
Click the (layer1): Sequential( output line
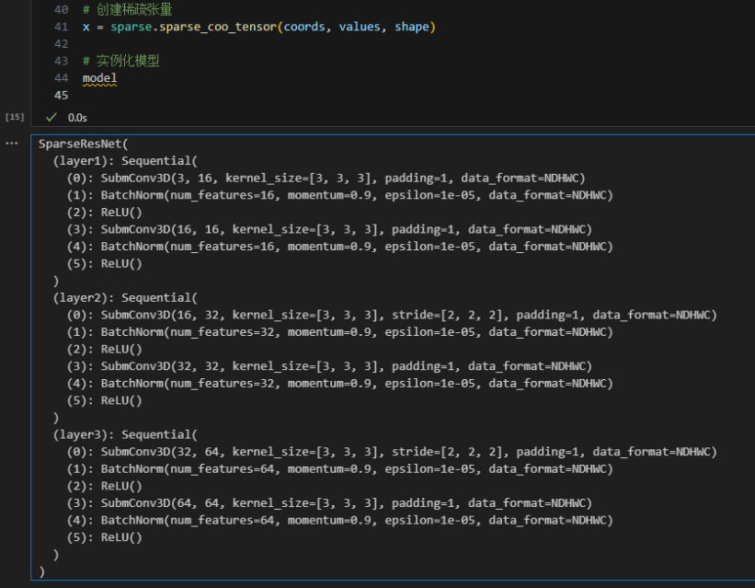(125, 161)
